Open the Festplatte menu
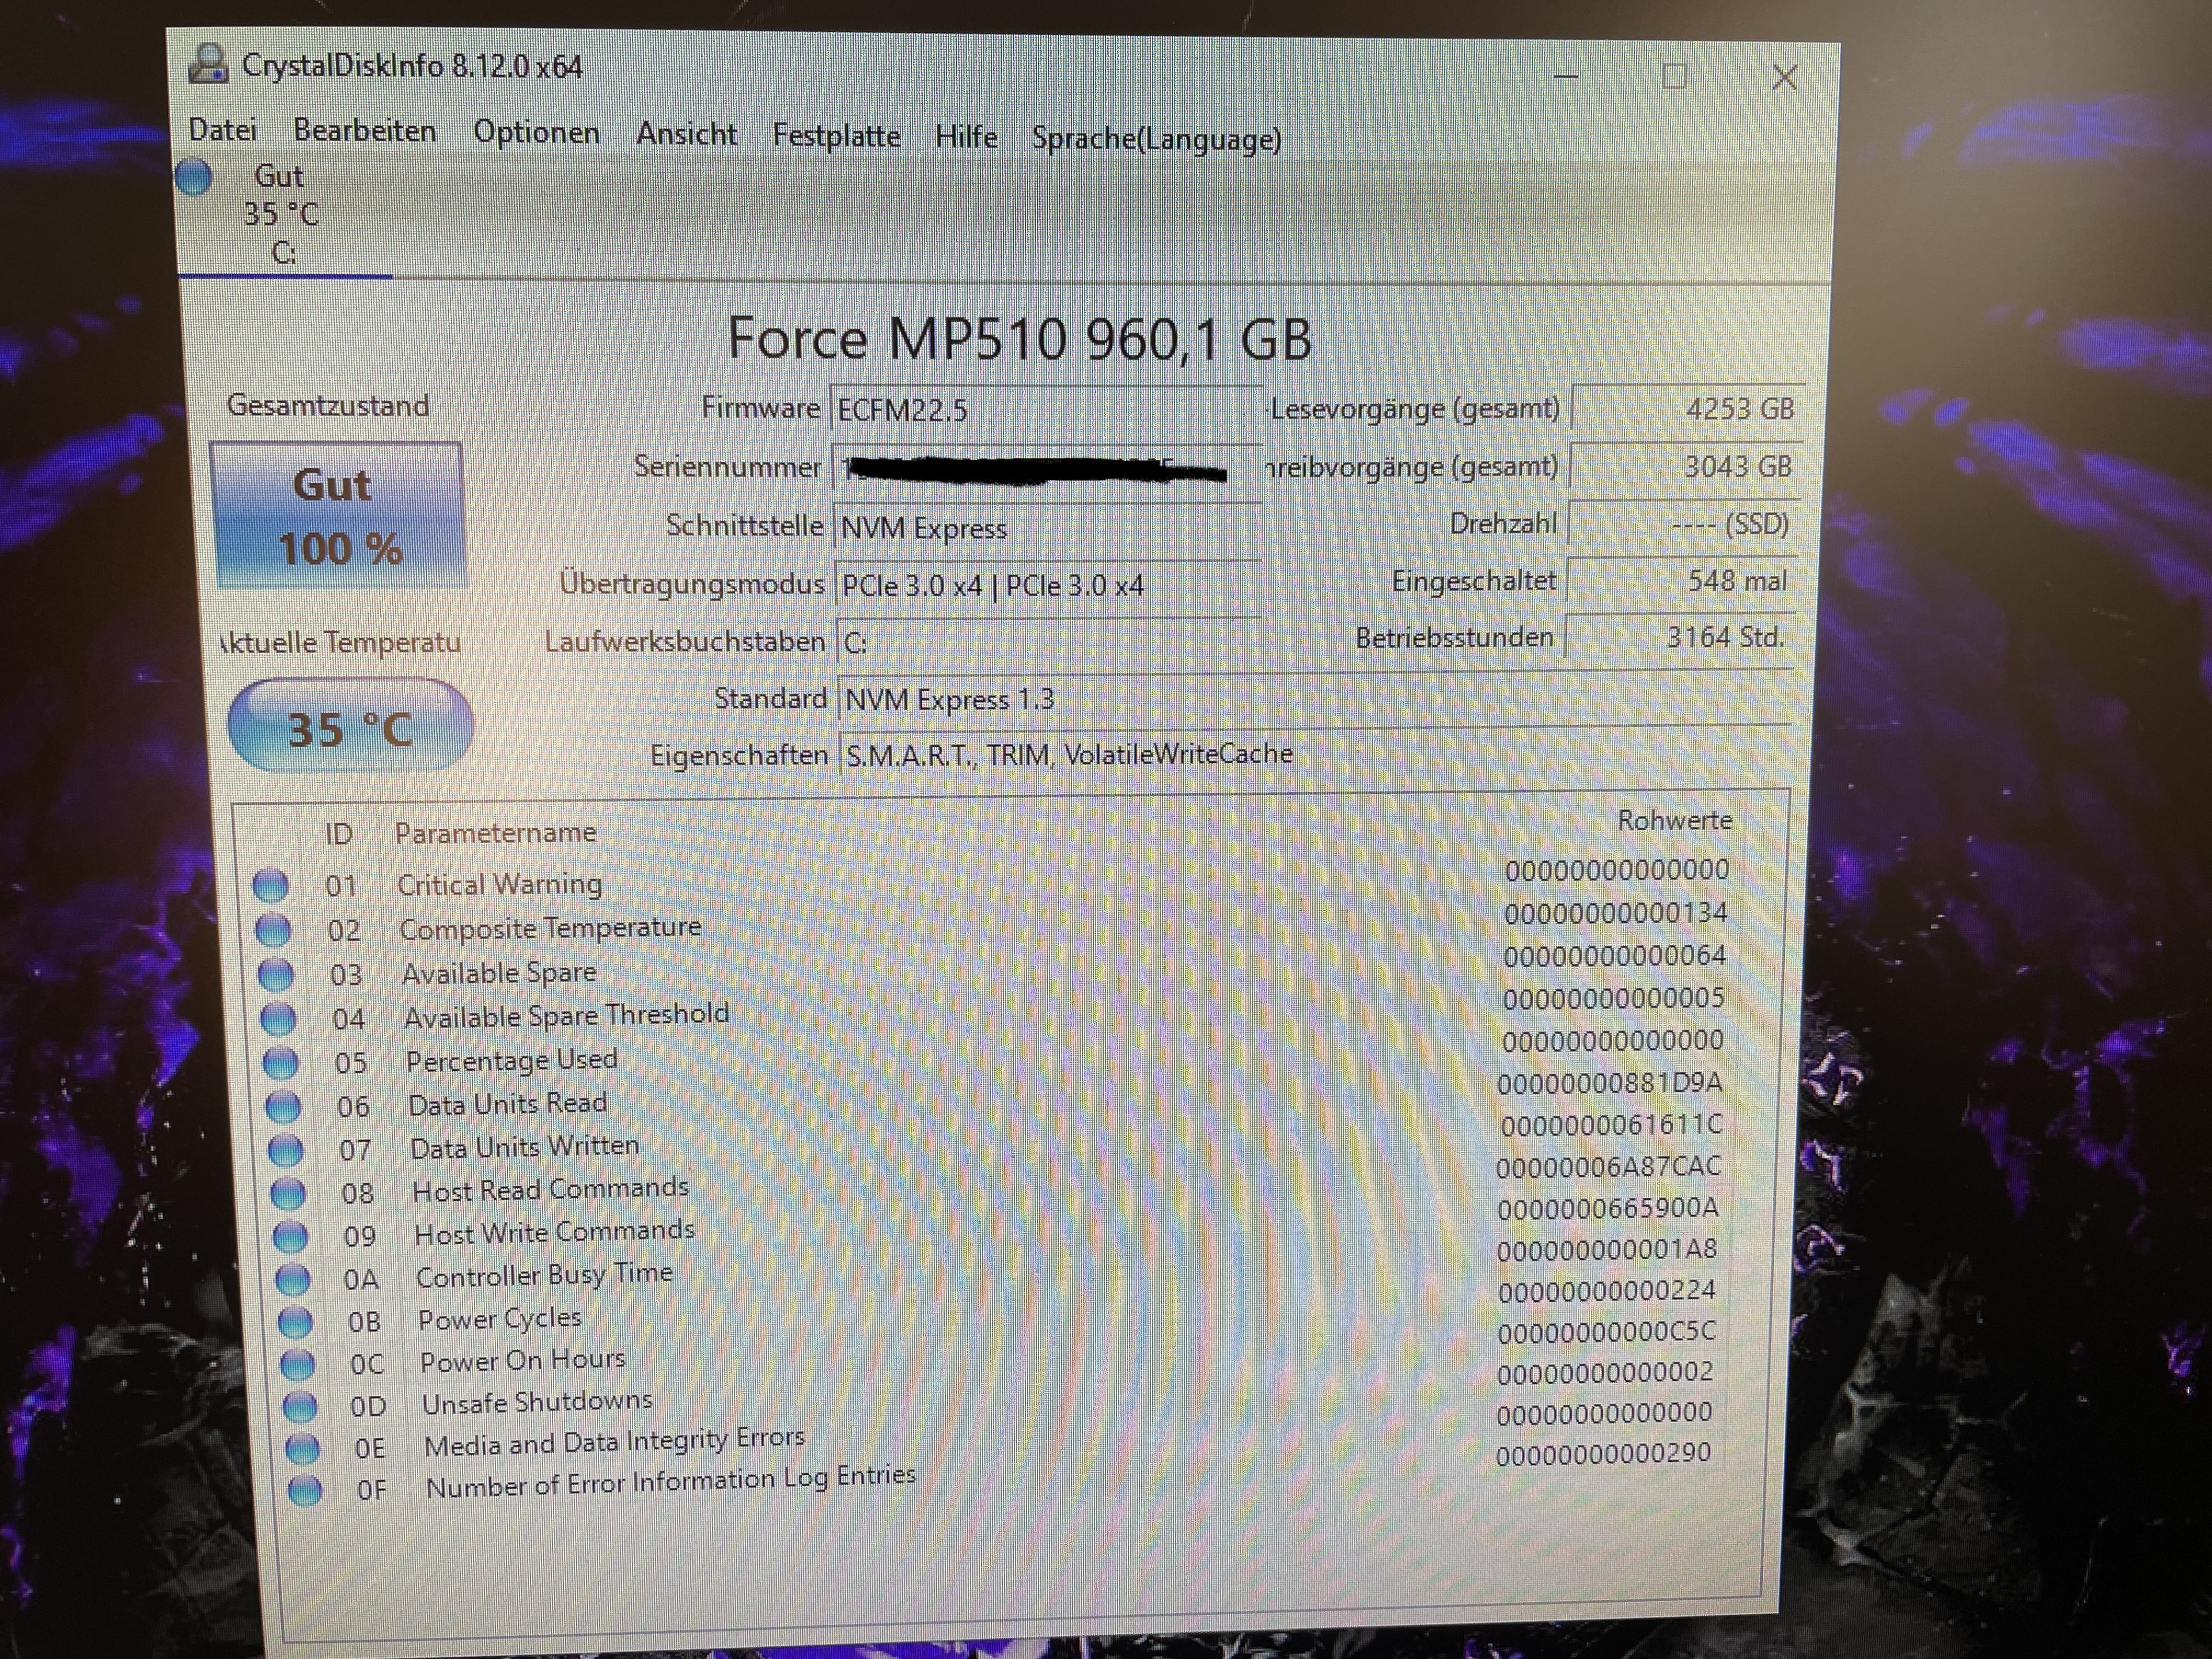Viewport: 2212px width, 1659px height. click(x=836, y=136)
